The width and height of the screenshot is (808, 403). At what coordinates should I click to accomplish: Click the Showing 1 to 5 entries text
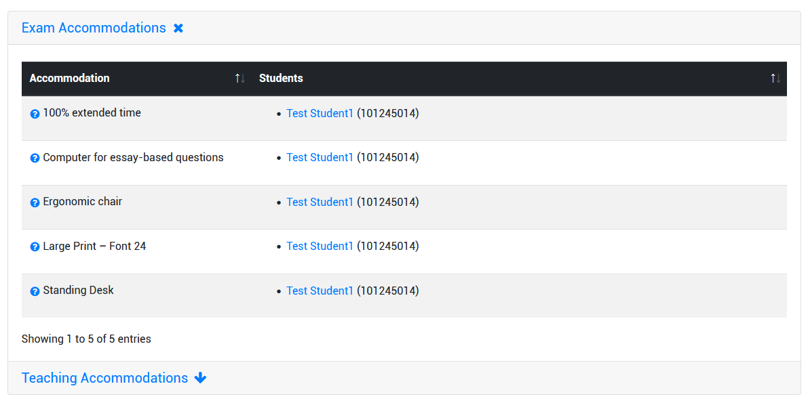coord(86,339)
